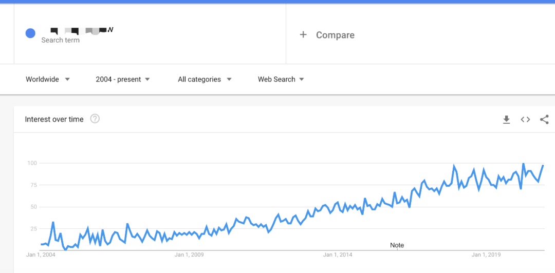The width and height of the screenshot is (555, 273).
Task: Click the 50 value on the y-axis
Action: [33, 207]
